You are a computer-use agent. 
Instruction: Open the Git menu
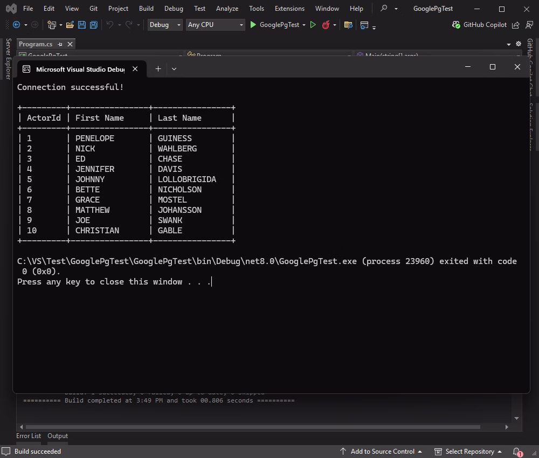point(93,8)
